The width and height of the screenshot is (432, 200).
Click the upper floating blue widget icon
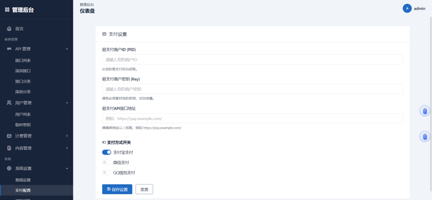pyautogui.click(x=424, y=111)
